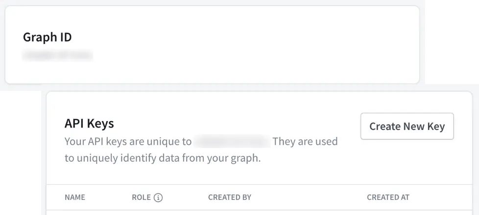Viewport: 479px width, 215px height.
Task: Click blank space between CREATED BY and CREATED AT
Action: point(309,197)
